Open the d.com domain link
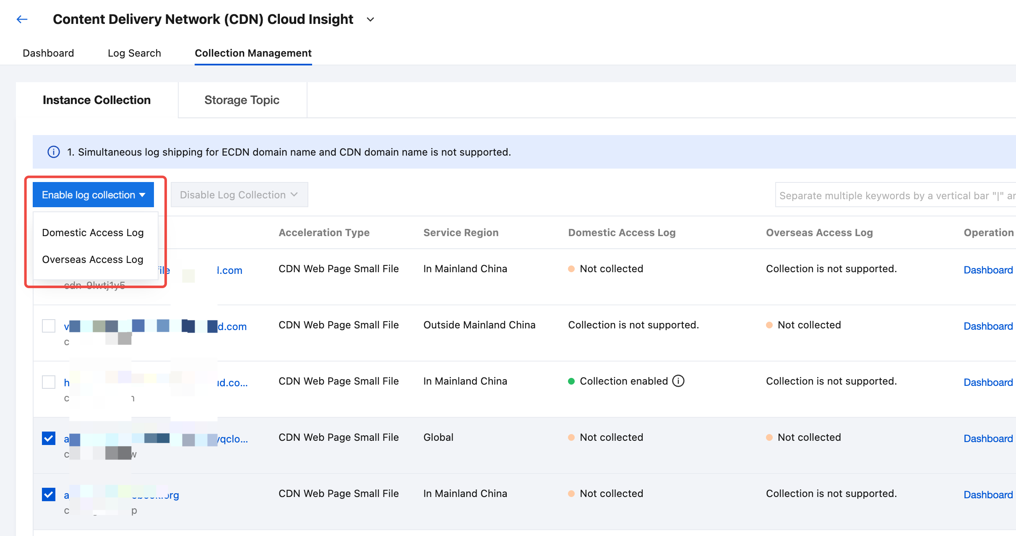The image size is (1016, 536). tap(232, 326)
